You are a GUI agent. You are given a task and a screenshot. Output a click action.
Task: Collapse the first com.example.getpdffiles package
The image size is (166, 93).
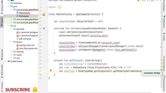click(x=11, y=10)
